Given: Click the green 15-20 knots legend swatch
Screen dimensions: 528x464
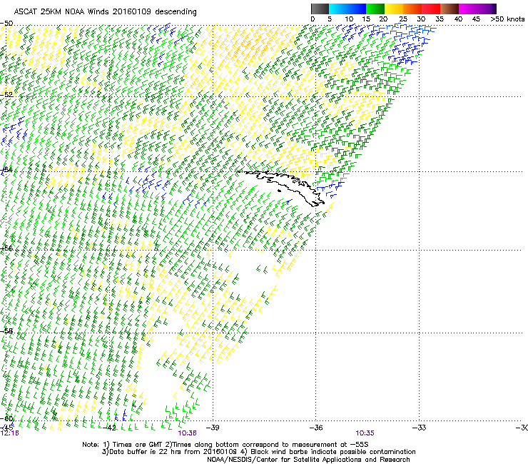Looking at the screenshot, I should [x=375, y=9].
